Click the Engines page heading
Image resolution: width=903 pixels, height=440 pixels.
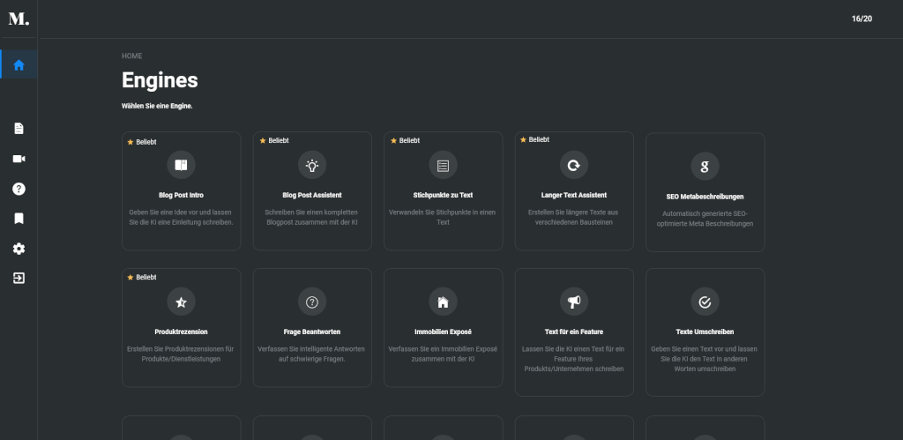[x=160, y=80]
